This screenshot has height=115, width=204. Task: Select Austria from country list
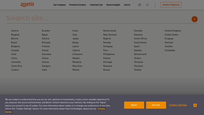coord(15,31)
